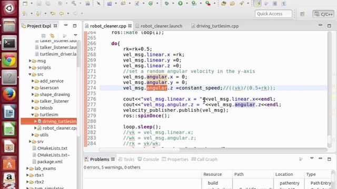Click the Debug bug icon in toolbar

(x=166, y=3)
